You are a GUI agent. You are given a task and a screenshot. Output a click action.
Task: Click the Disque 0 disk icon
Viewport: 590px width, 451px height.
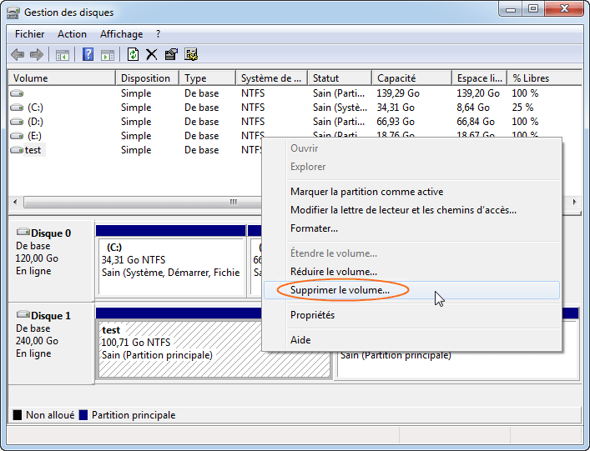23,232
